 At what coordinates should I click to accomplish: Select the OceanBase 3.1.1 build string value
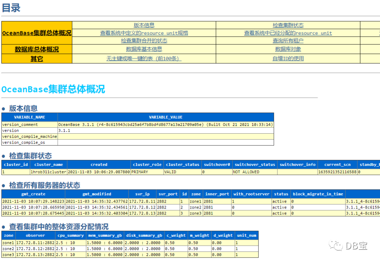(166, 124)
